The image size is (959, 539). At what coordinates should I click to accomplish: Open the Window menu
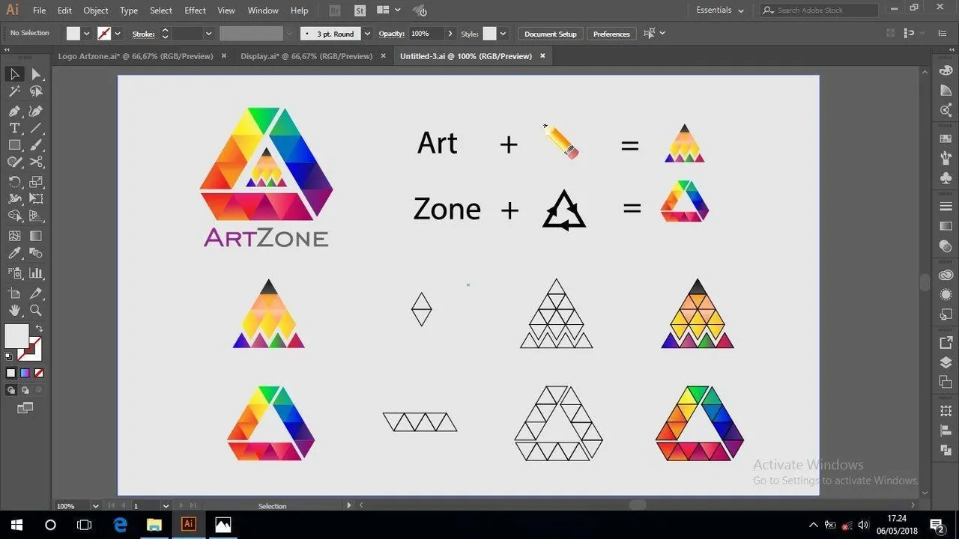[263, 10]
